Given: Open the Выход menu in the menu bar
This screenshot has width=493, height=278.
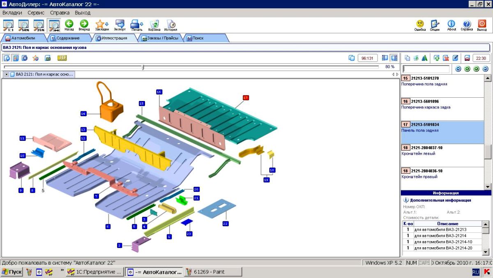Looking at the screenshot, I should point(83,13).
